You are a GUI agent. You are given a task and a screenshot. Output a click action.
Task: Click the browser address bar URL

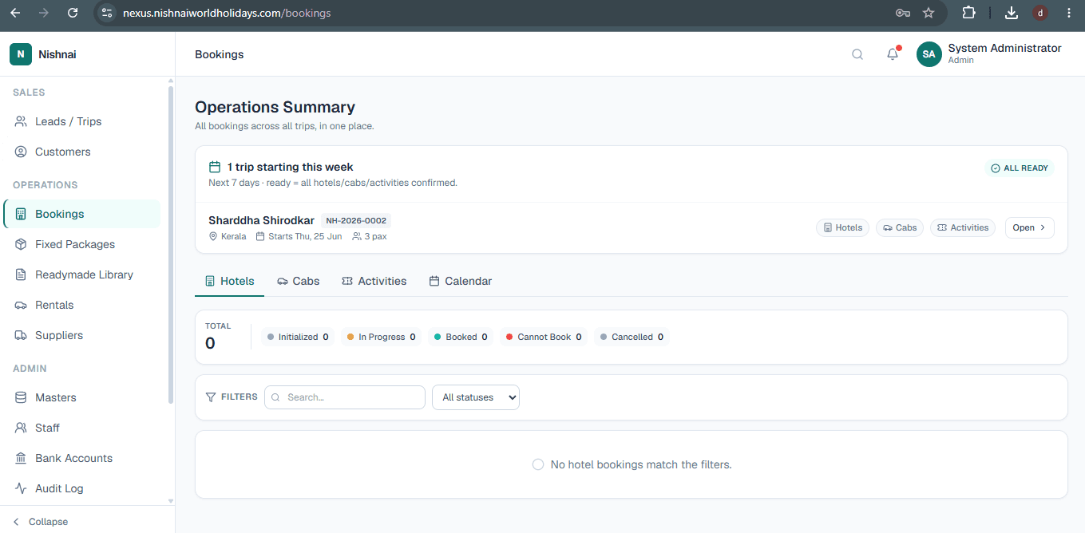point(227,13)
